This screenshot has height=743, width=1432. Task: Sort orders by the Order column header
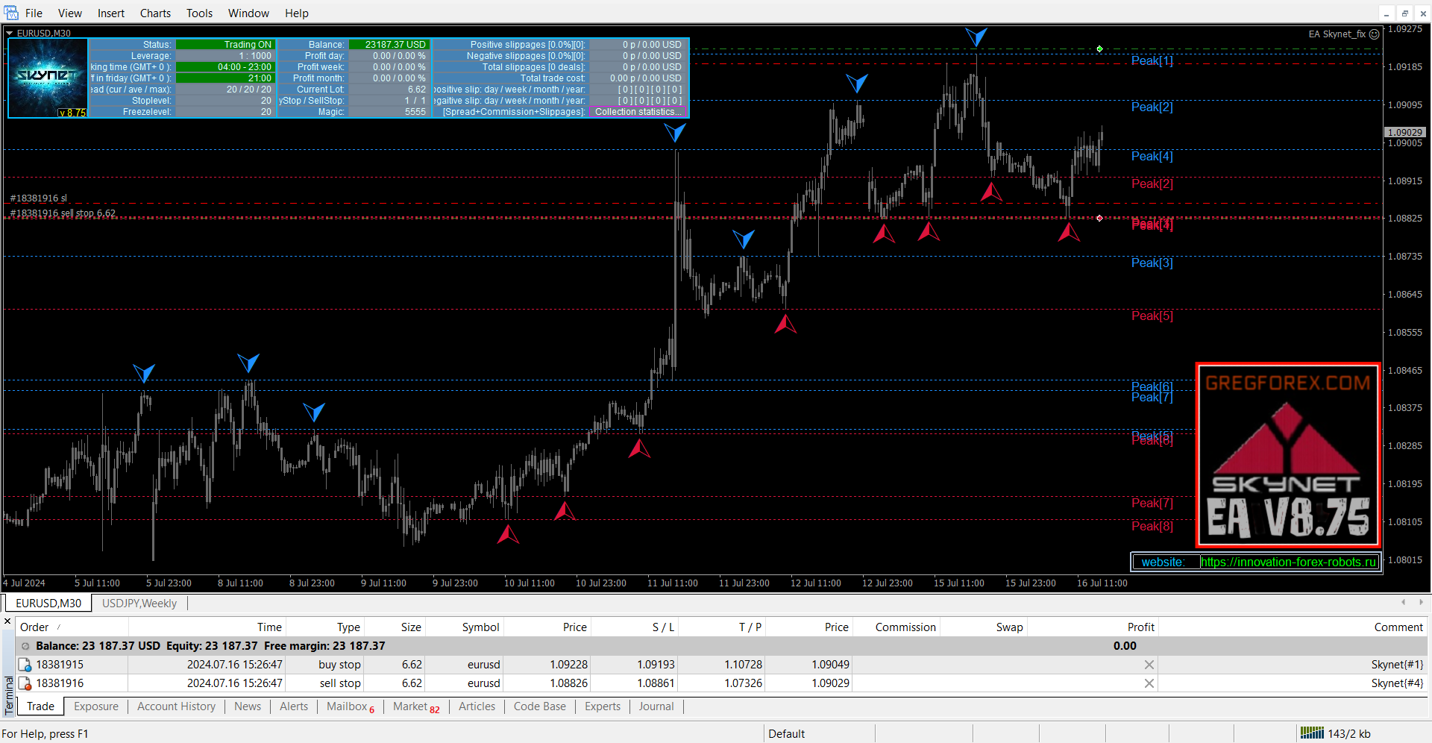coord(34,627)
